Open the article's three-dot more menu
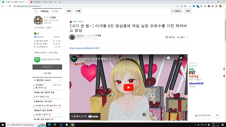 point(187,37)
